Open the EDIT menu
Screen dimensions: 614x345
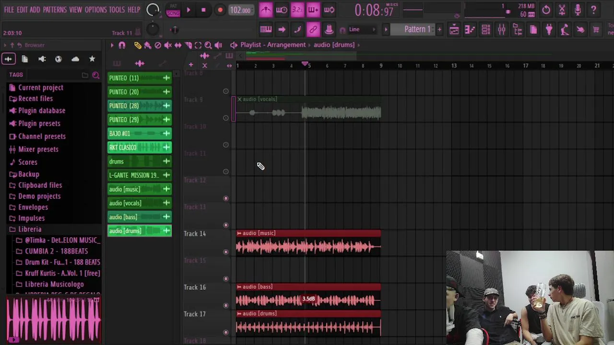22,10
